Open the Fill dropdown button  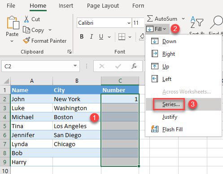click(x=157, y=29)
